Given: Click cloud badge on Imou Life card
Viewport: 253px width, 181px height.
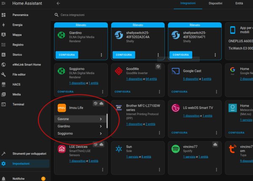Looking at the screenshot, I should 101,103.
